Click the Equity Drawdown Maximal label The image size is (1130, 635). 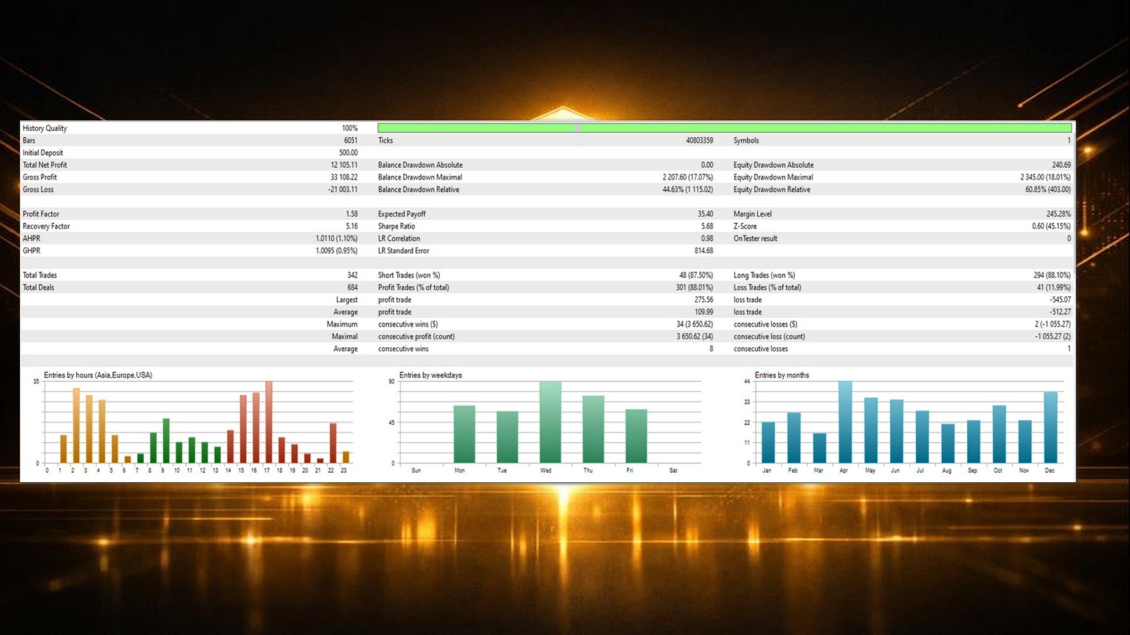pos(773,177)
